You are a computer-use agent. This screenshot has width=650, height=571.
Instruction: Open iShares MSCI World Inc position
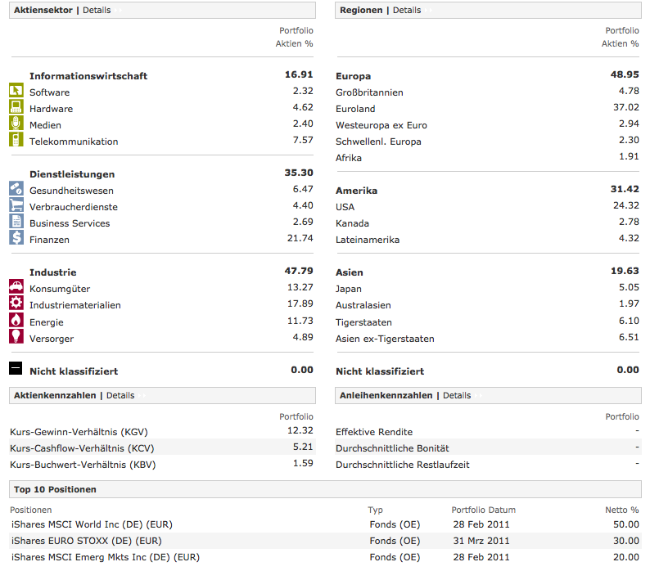click(92, 524)
